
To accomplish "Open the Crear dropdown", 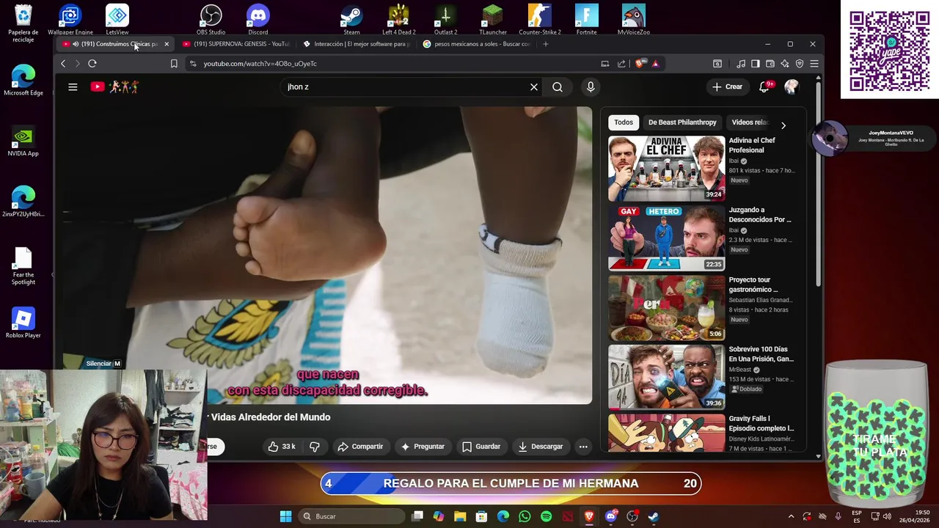I will click(x=727, y=87).
